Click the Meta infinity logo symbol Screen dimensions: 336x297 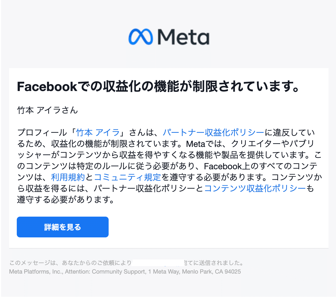click(x=140, y=37)
